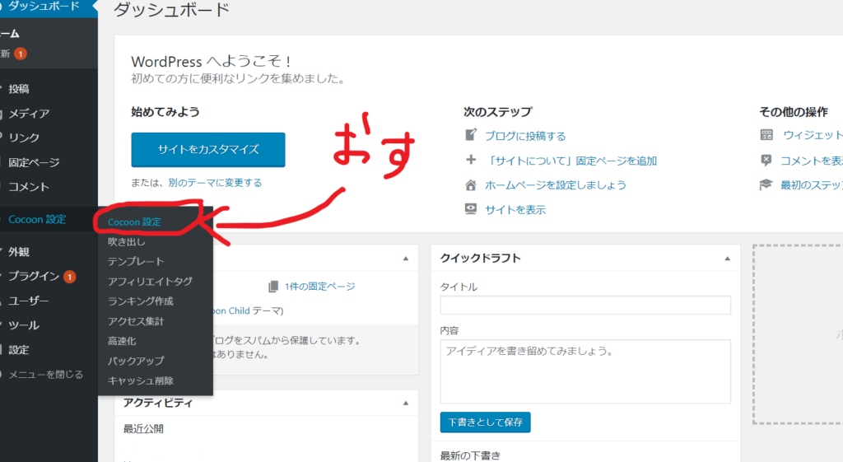The width and height of the screenshot is (843, 462).
Task: Open the バックアップ submenu item
Action: pyautogui.click(x=136, y=361)
